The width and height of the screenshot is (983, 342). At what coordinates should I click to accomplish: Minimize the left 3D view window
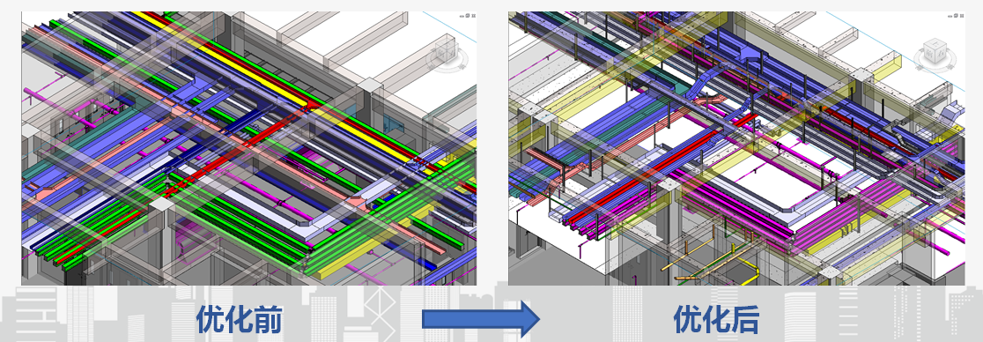(x=462, y=17)
